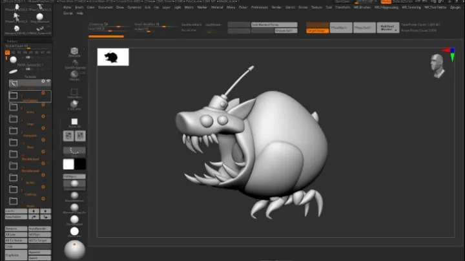This screenshot has height=261, width=465.
Task: Select the white sphere tool thumbnail
Action: (x=39, y=17)
